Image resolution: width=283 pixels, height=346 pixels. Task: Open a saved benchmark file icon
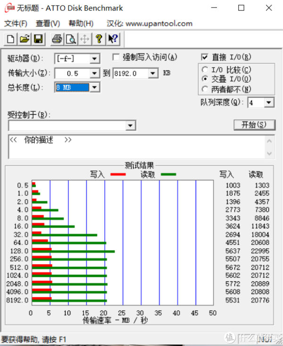coord(25,39)
